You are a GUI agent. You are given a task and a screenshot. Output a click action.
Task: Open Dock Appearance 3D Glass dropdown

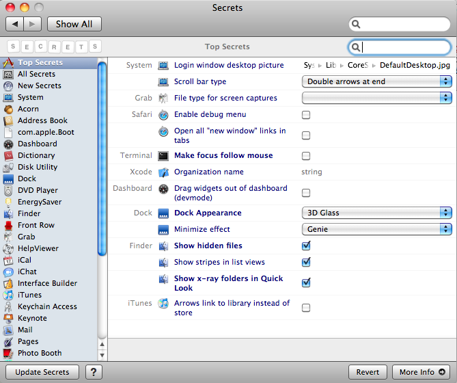tap(377, 213)
